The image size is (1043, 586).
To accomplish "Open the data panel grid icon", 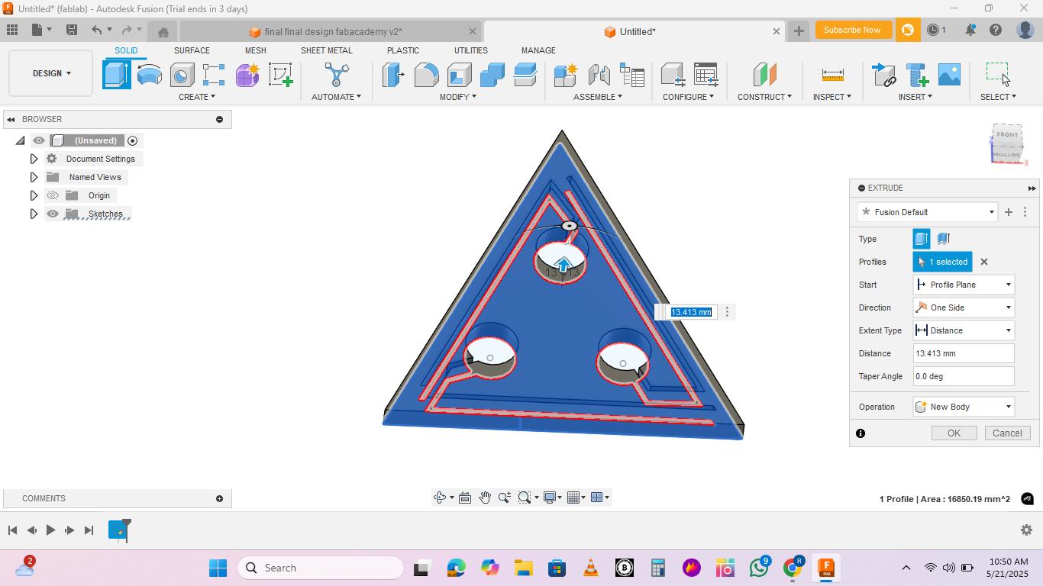I will [x=12, y=30].
